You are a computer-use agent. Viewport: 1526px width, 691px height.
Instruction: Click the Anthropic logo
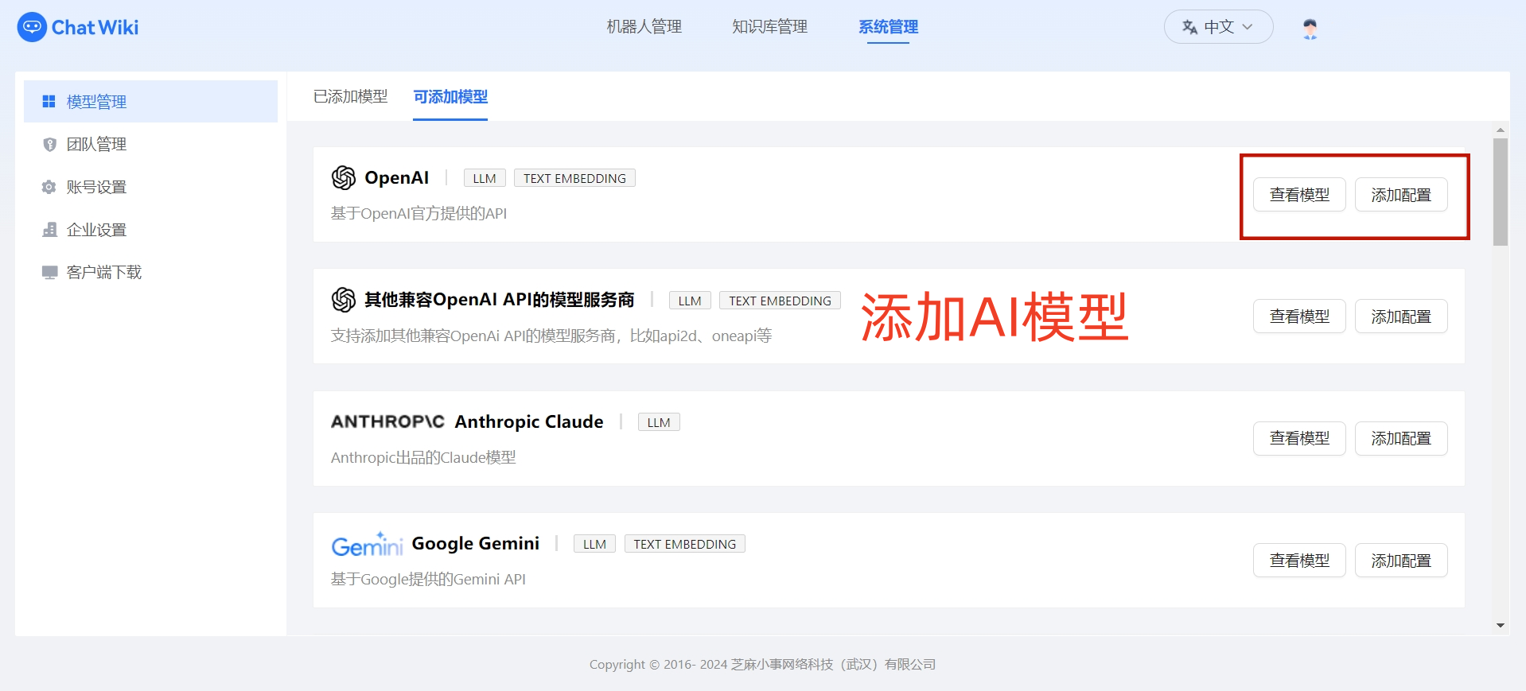387,421
